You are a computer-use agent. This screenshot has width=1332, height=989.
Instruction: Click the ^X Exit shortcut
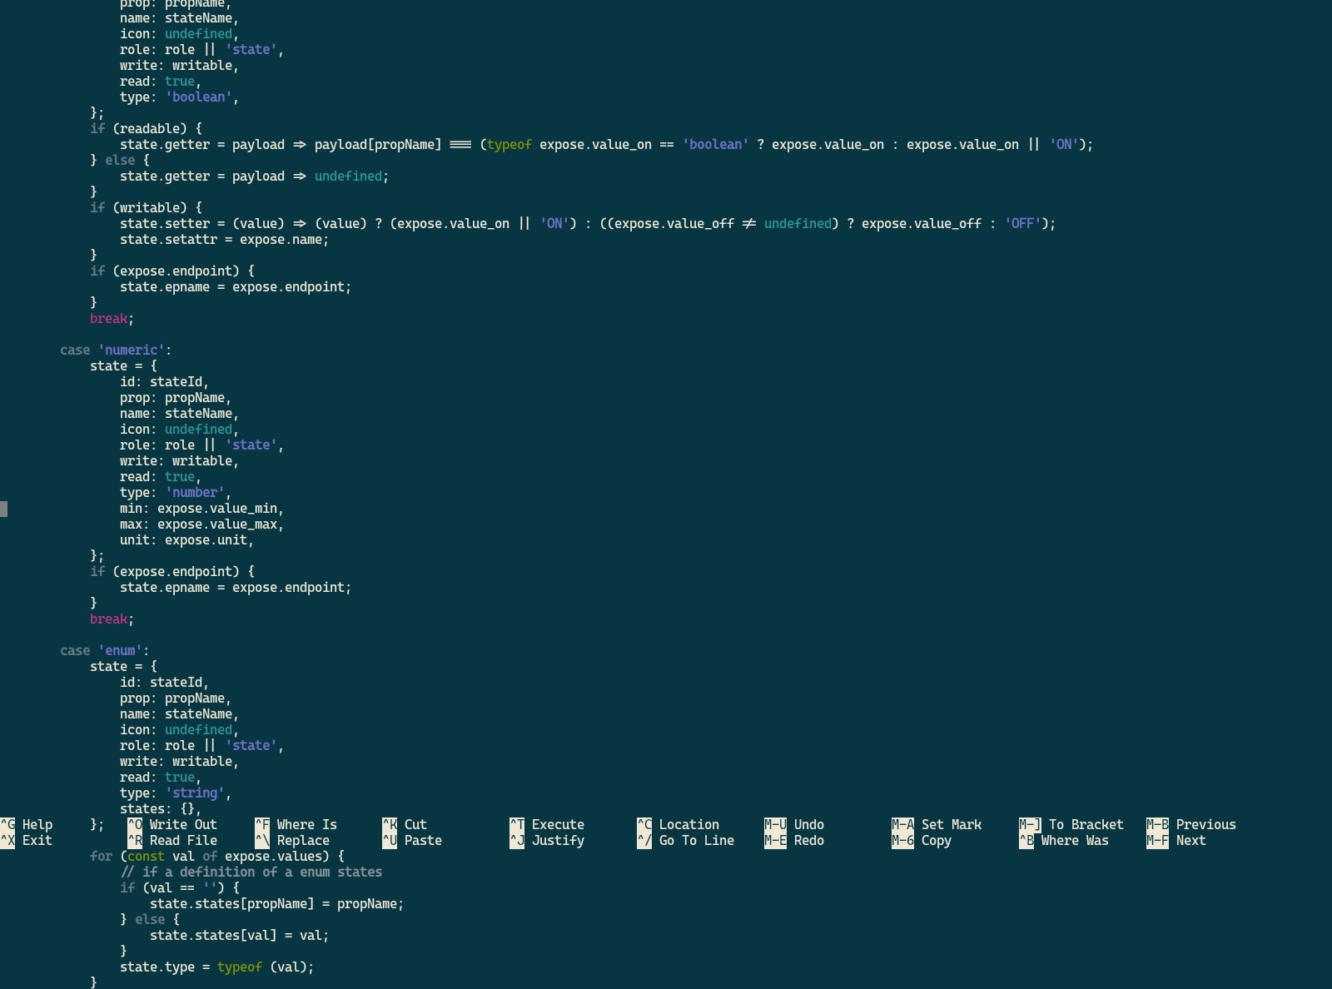pos(27,841)
